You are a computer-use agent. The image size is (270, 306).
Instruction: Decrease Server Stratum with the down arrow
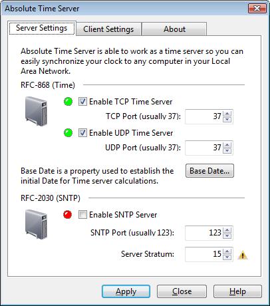click(227, 257)
